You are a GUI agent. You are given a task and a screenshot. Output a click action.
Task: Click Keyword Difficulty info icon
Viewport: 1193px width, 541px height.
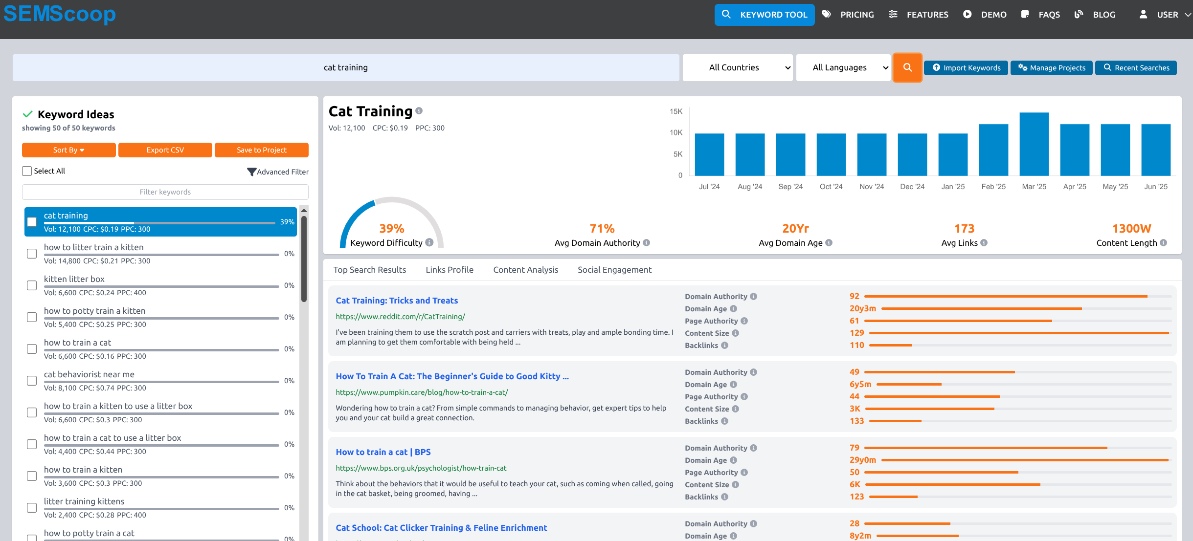point(429,242)
